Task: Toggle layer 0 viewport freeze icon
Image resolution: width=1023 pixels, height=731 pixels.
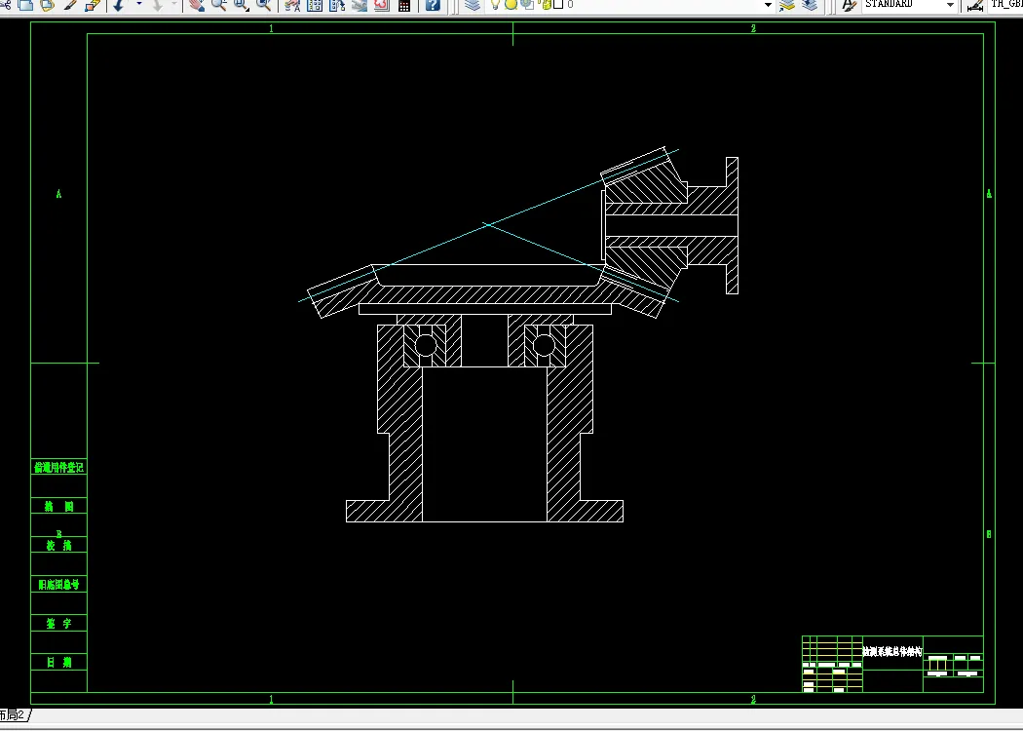Action: point(527,5)
